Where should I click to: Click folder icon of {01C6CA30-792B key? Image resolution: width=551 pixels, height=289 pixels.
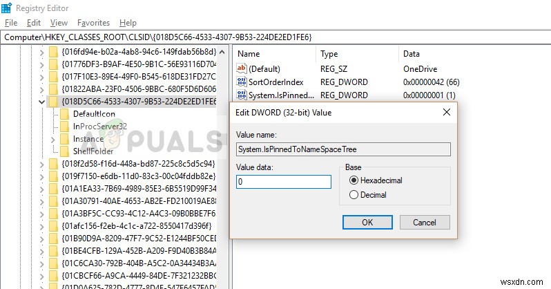[x=53, y=263]
